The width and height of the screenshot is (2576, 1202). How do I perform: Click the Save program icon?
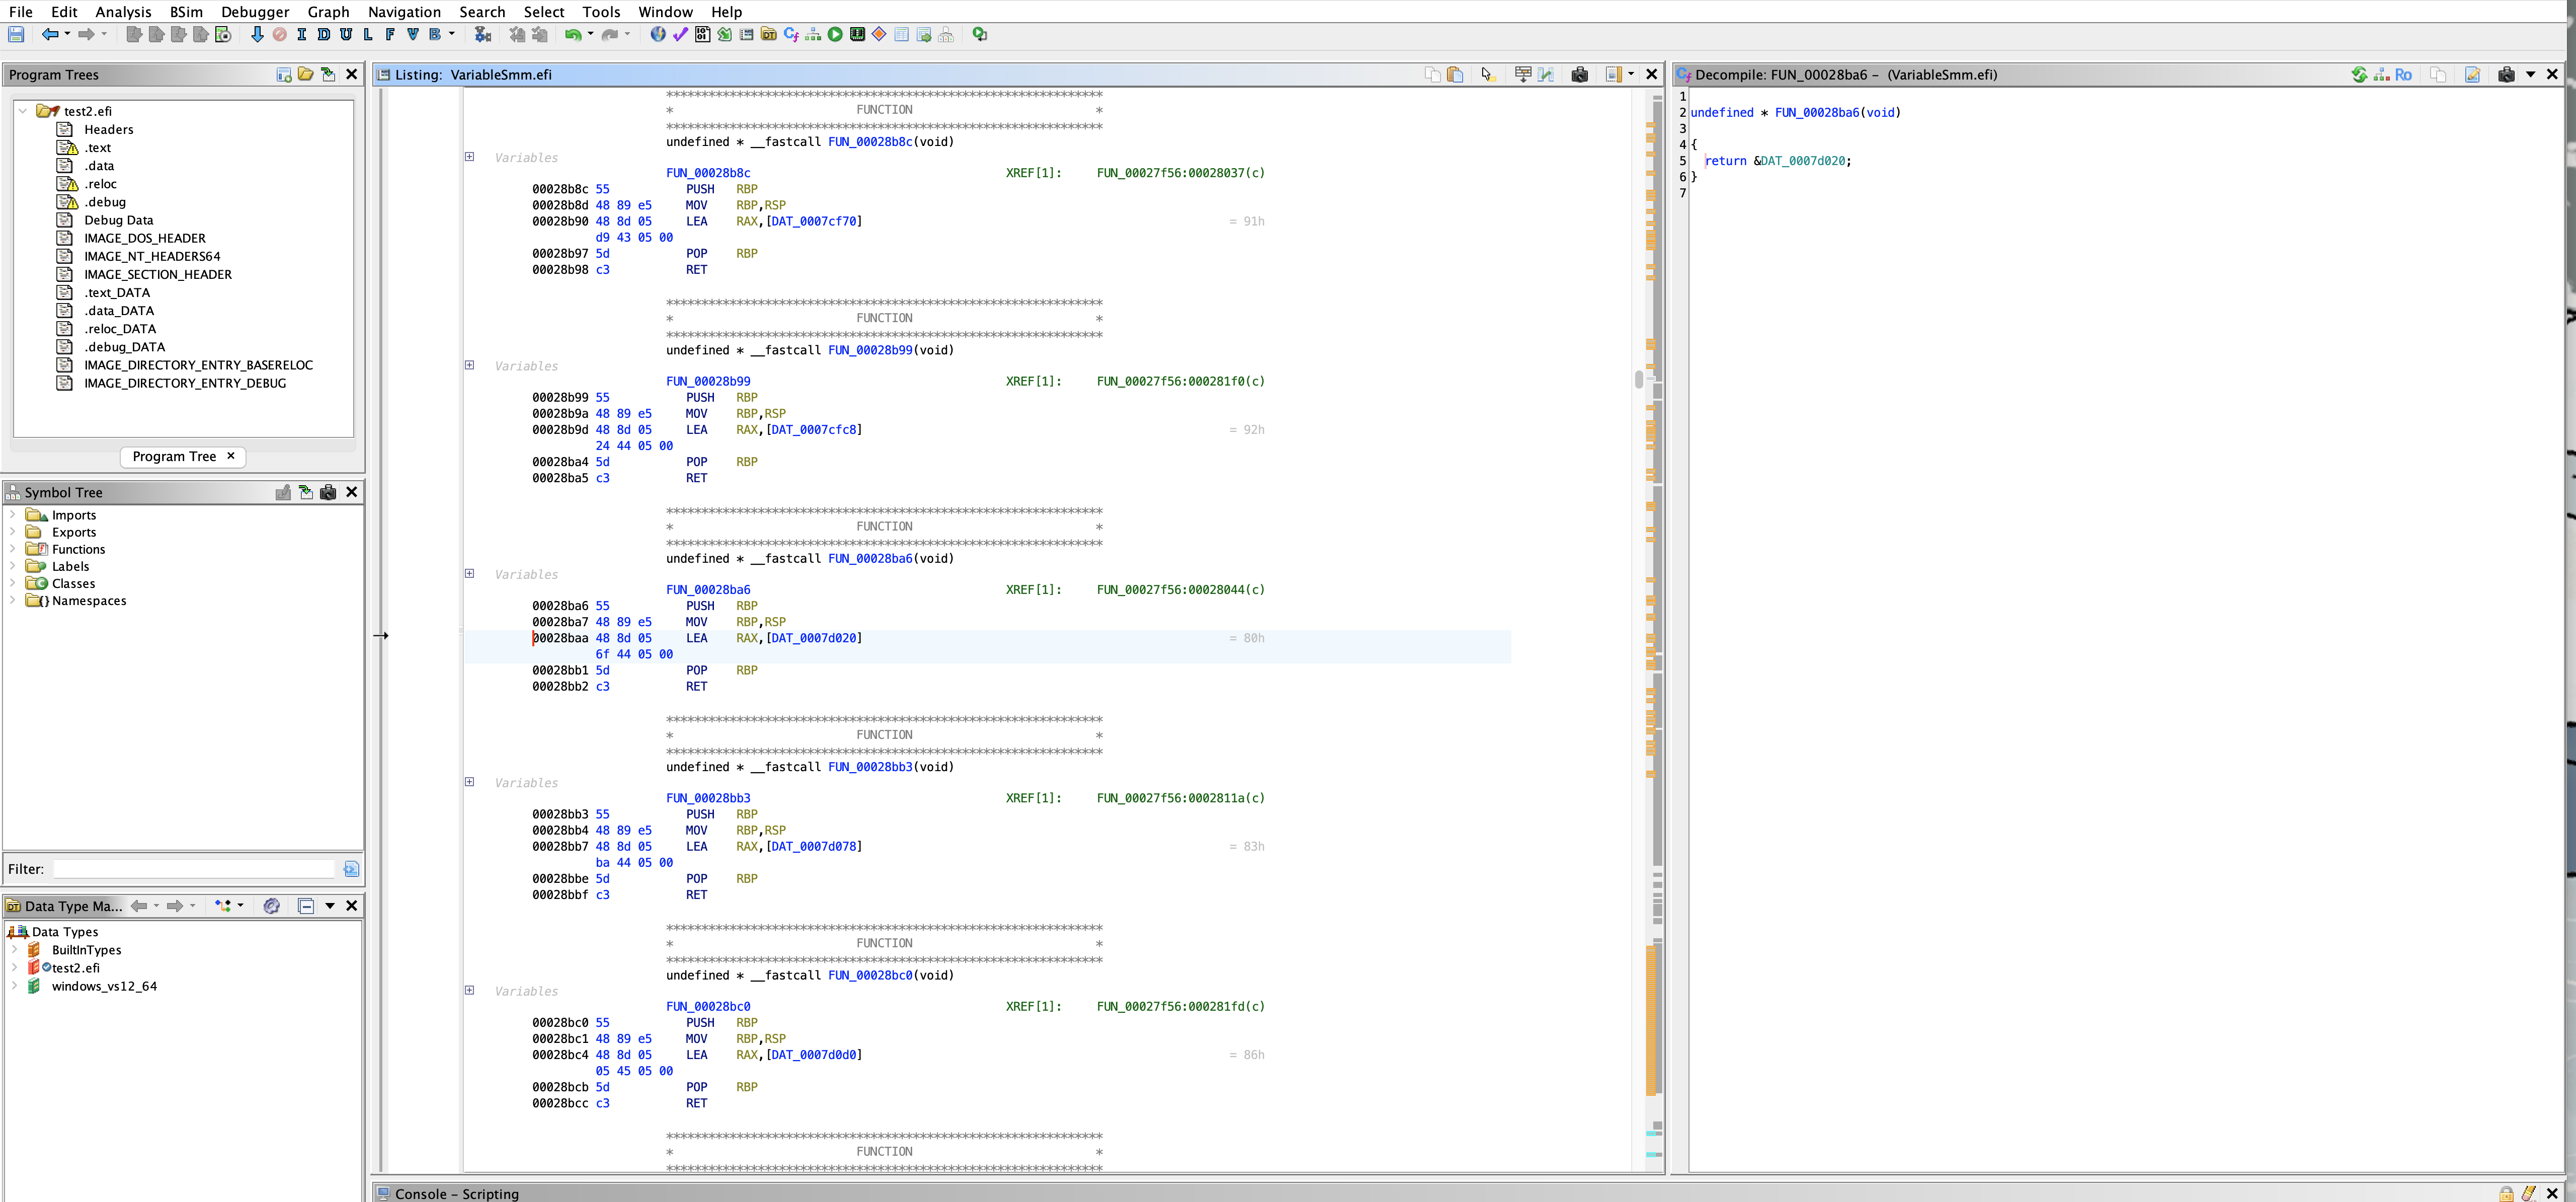coord(16,35)
